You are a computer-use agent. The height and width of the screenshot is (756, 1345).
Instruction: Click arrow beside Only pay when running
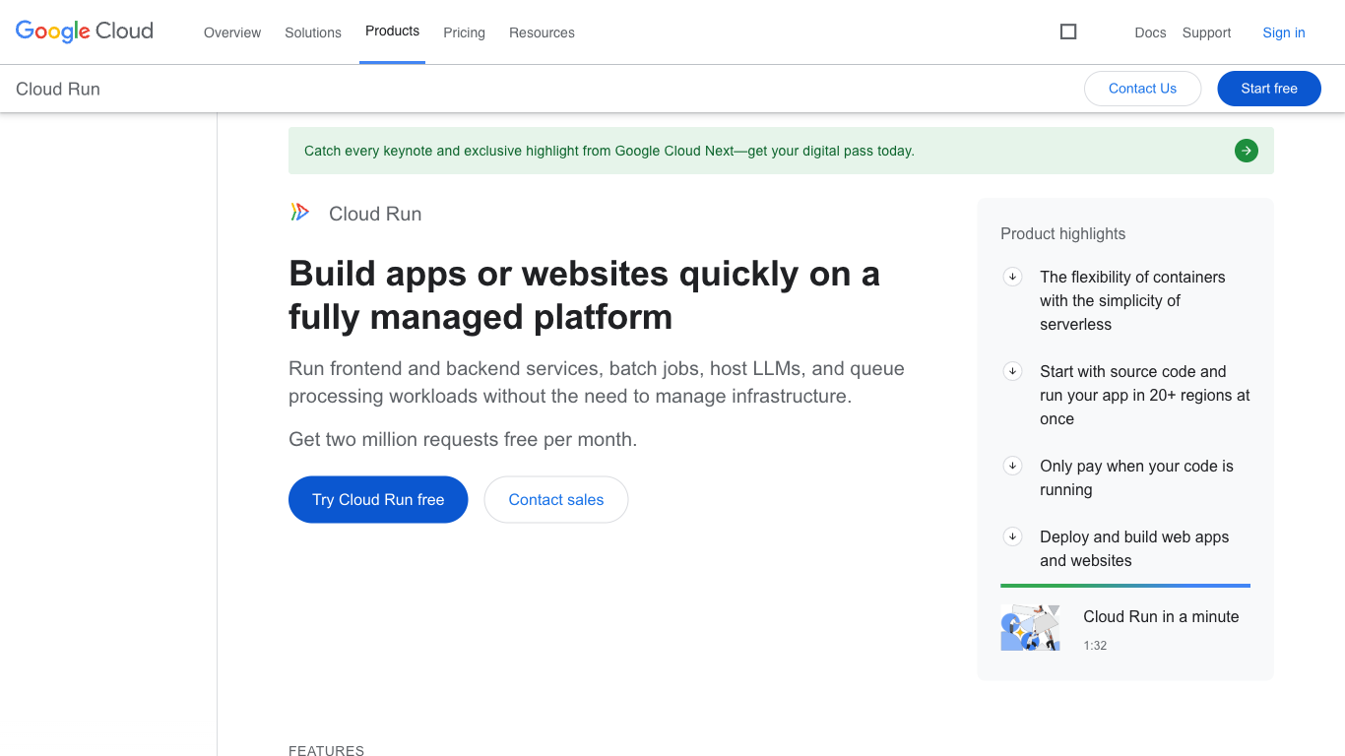tap(1012, 466)
